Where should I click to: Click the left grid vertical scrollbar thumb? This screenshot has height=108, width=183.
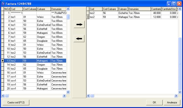[x=68, y=17]
